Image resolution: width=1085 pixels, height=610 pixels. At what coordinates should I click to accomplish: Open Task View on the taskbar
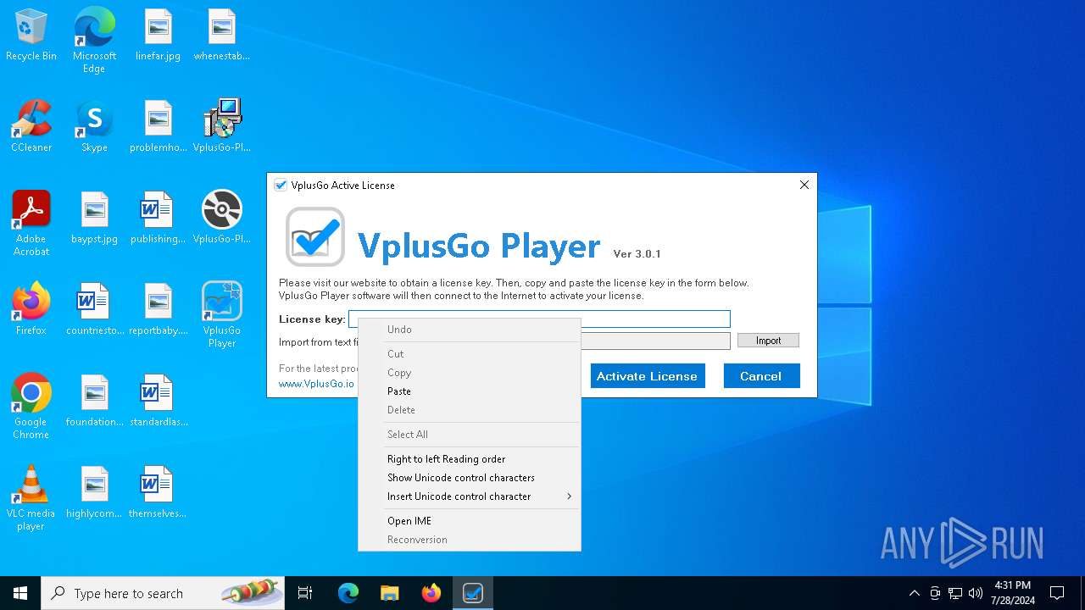coord(305,593)
